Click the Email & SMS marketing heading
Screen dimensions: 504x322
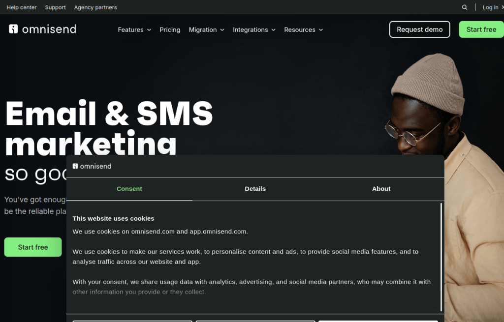click(109, 128)
